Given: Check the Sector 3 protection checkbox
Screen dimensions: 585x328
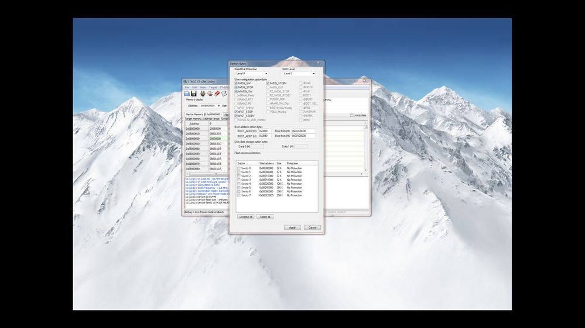Looking at the screenshot, I should coord(239,180).
